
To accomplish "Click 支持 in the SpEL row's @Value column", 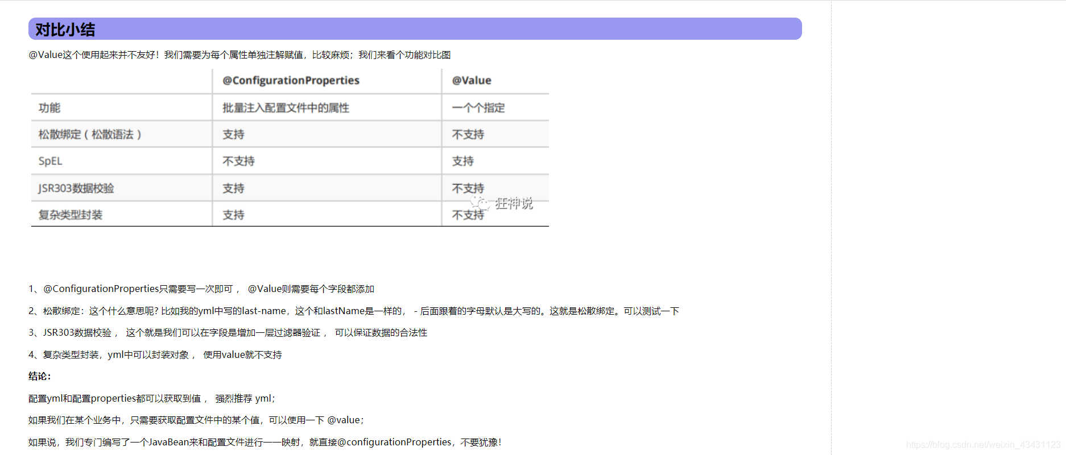I will pos(462,161).
